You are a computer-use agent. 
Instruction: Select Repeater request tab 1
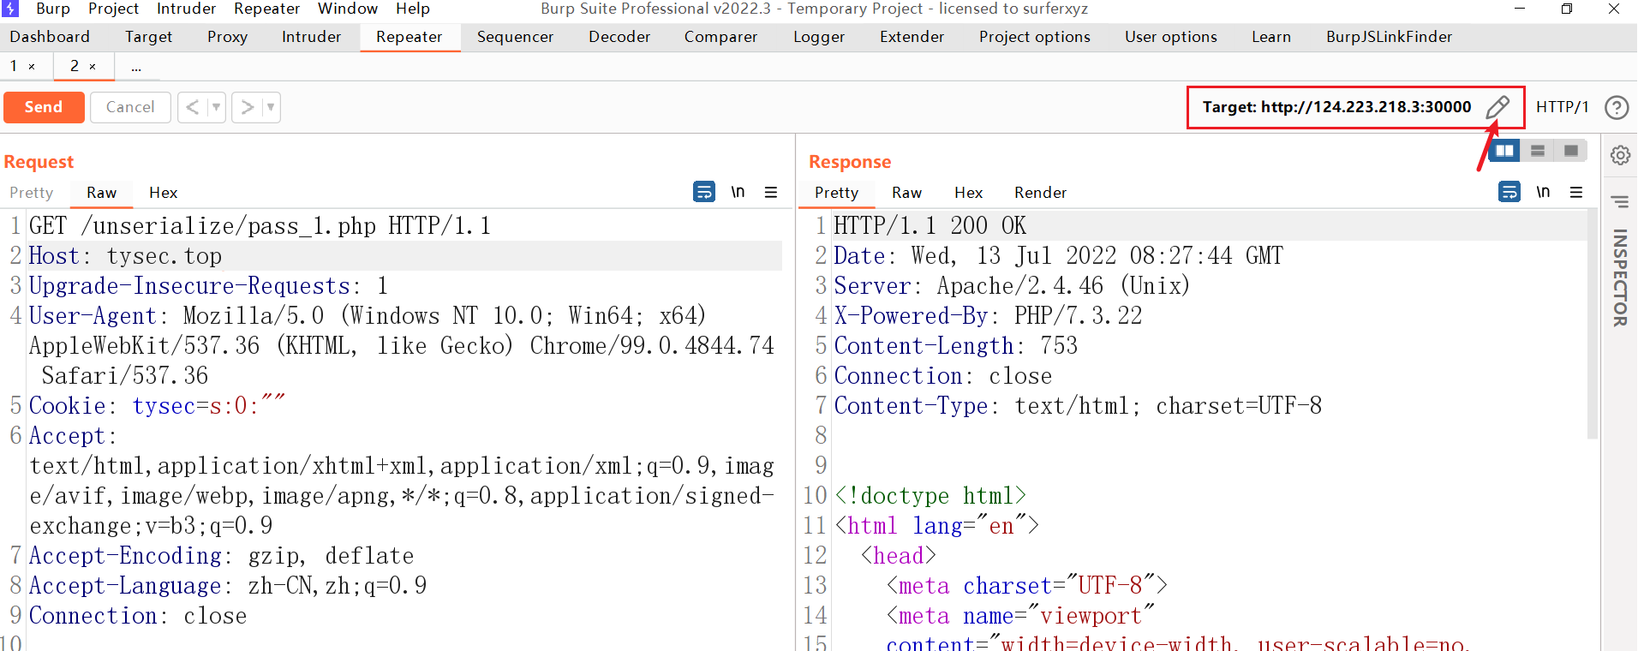point(14,66)
